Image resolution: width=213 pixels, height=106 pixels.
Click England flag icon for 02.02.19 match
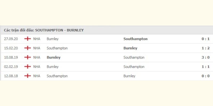pyautogui.click(x=28, y=67)
